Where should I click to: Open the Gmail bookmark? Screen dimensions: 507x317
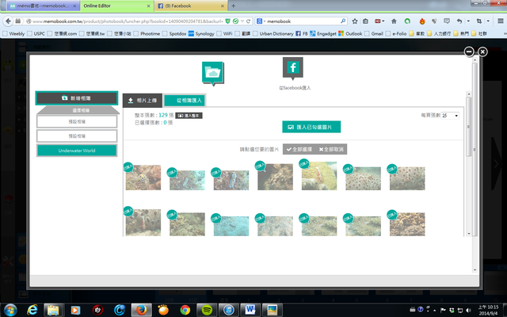coord(373,33)
